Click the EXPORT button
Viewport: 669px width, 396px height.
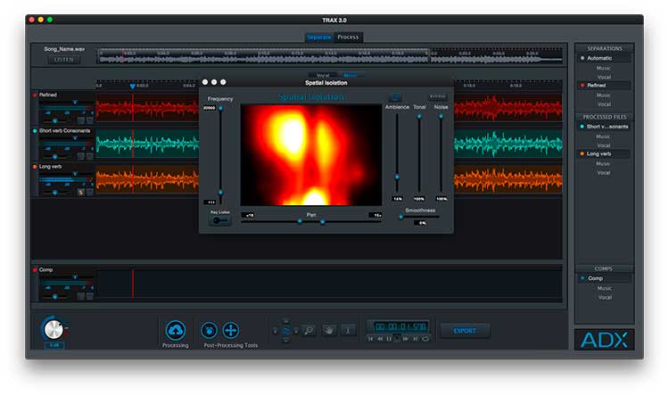click(465, 331)
